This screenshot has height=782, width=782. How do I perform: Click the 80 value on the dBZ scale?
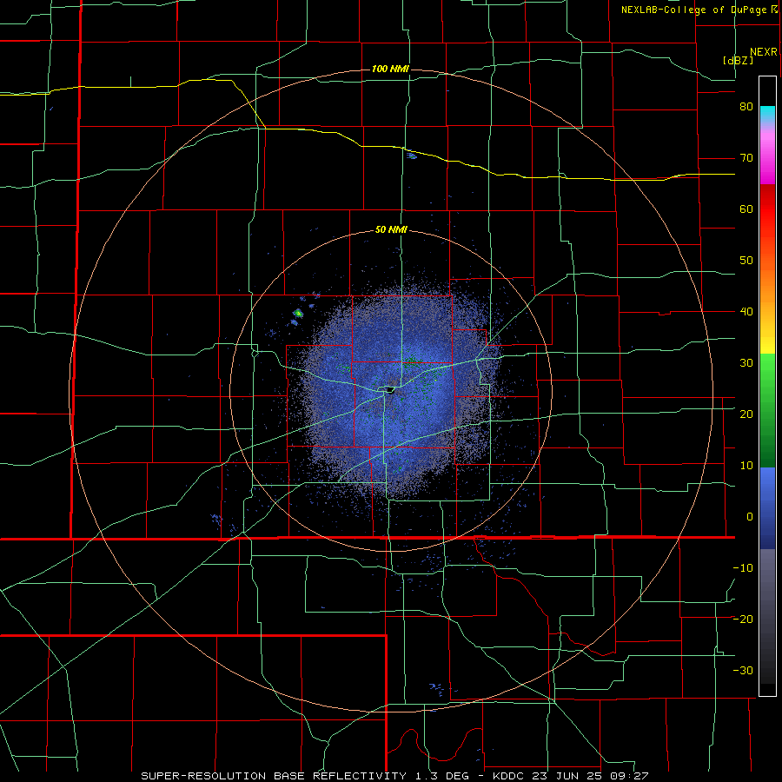(x=746, y=106)
